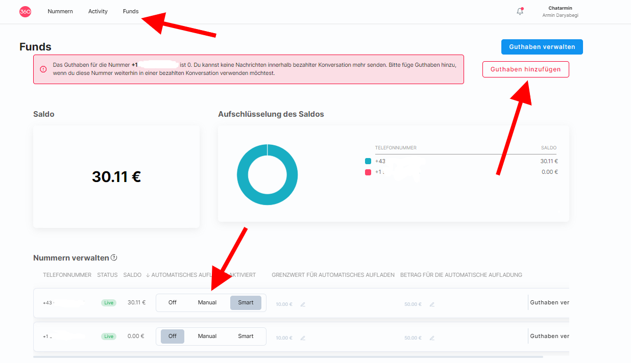Edit the +43 number's auto-recharge threshold pencil
631x363 pixels.
click(303, 304)
